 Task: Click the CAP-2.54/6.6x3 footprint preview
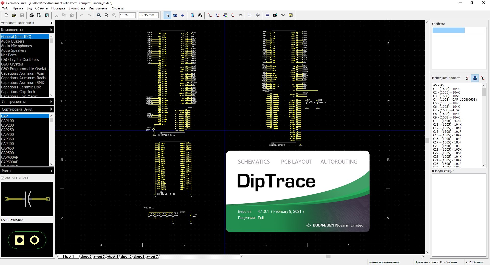tap(27, 240)
